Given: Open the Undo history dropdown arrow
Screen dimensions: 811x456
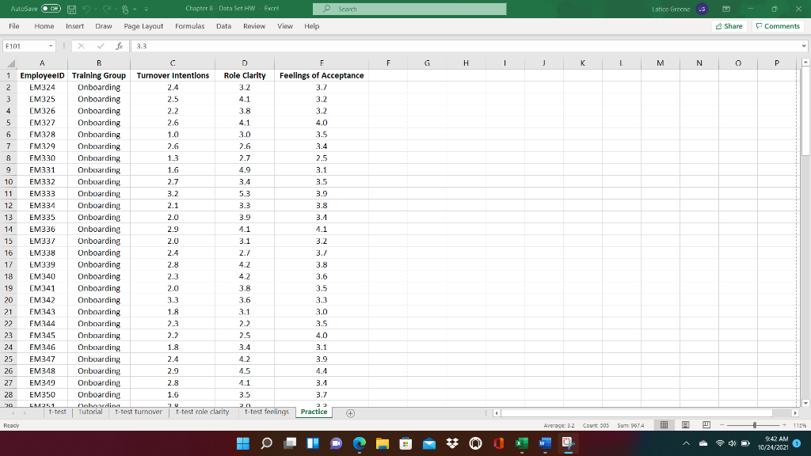Looking at the screenshot, I should tap(95, 9).
